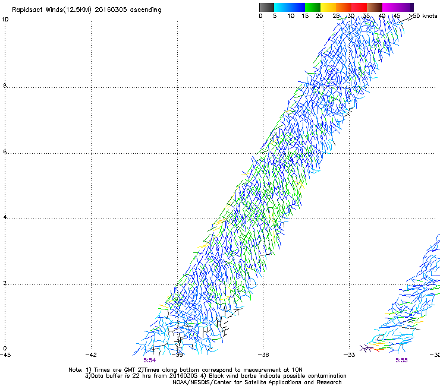Pick the red 30-35 knots legend swatch
This screenshot has width=440, height=386.
point(359,7)
